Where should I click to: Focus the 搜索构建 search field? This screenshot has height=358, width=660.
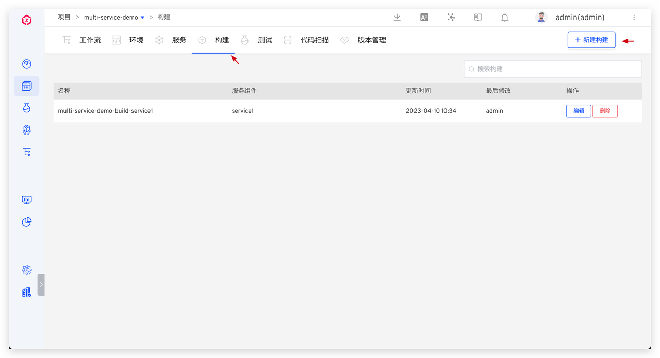[553, 69]
